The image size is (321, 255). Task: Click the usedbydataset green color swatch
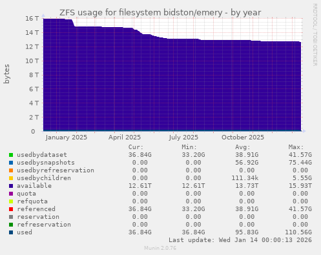tap(11, 155)
